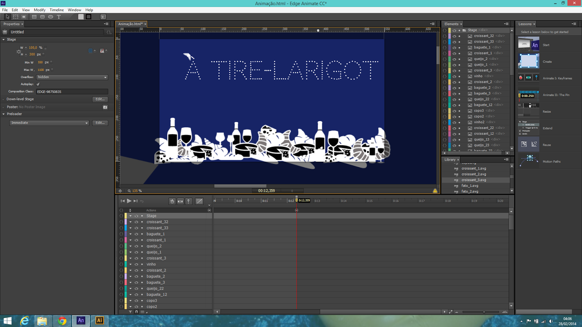Open the Layout Preferences toolbar icon
Screen dimensions: 582x327
click(103, 17)
